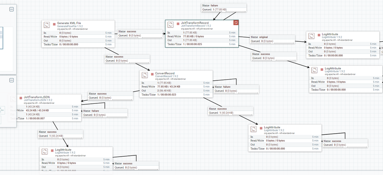Click Generate XML File 'Read/Write 0 bytes / 0 bytes' row
This screenshot has width=383, height=175.
point(78,36)
